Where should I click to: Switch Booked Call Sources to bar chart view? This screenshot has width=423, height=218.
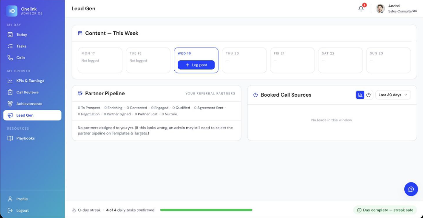coord(360,95)
